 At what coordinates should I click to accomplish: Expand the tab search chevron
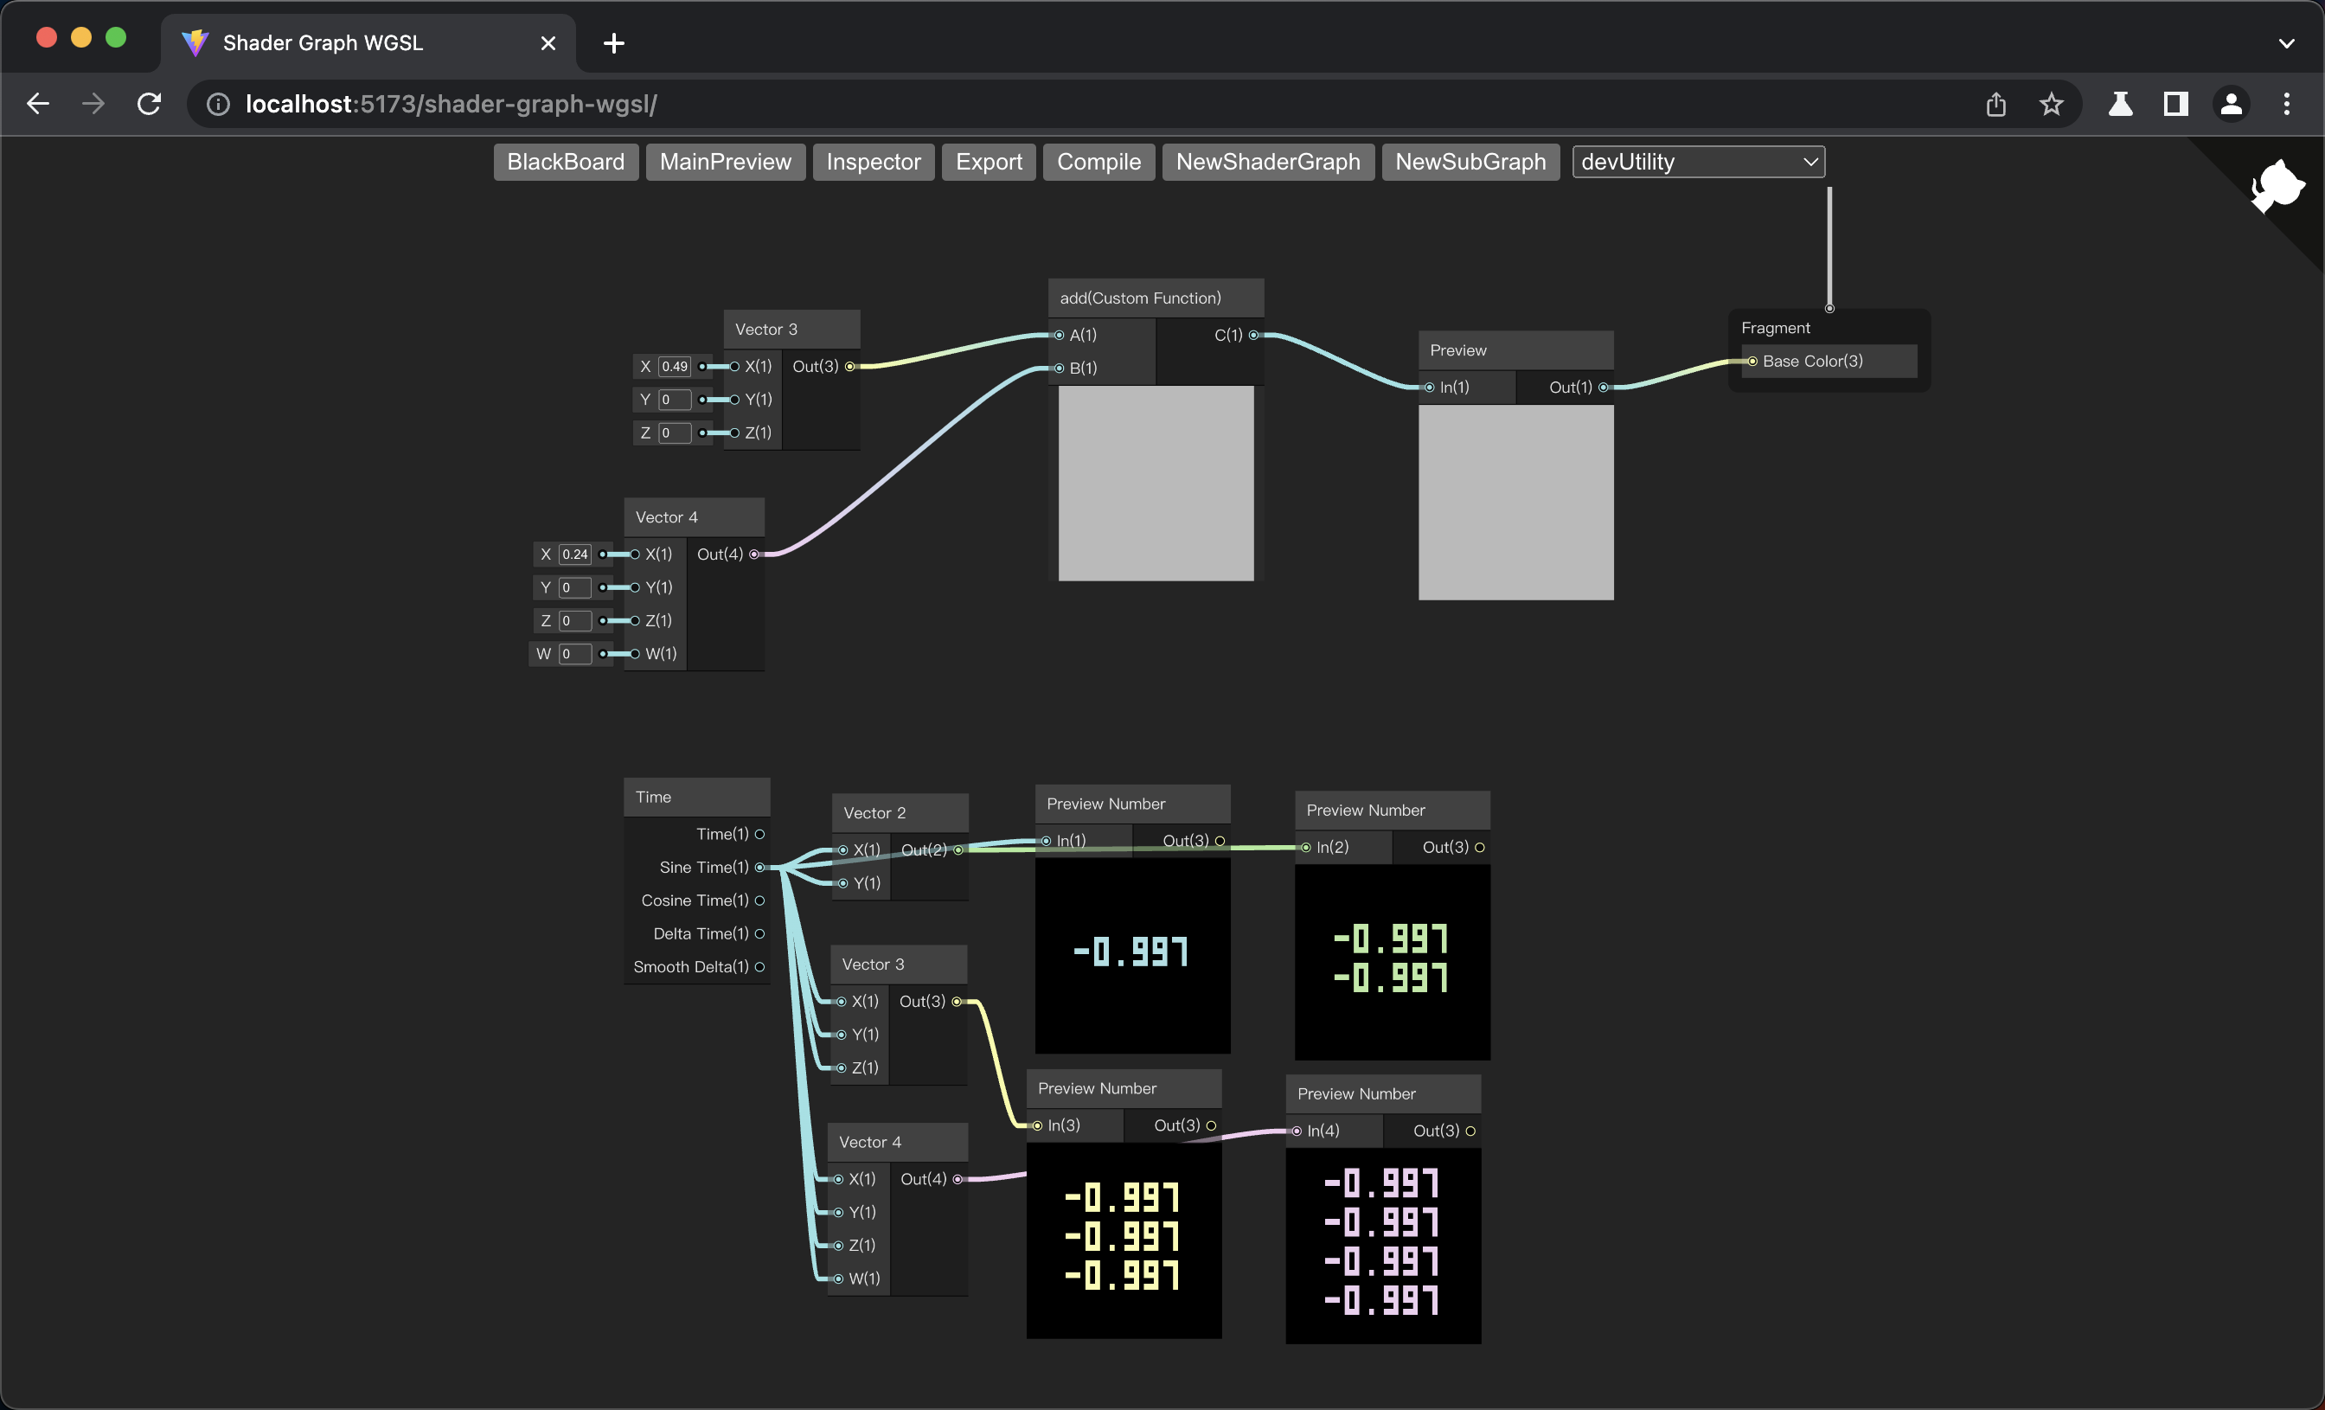click(x=2285, y=43)
